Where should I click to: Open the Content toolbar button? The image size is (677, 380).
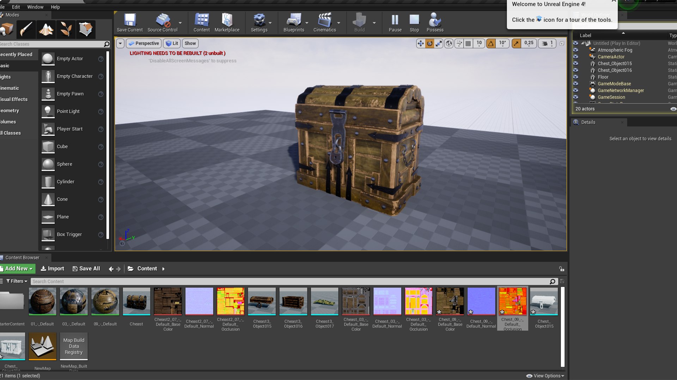202,23
